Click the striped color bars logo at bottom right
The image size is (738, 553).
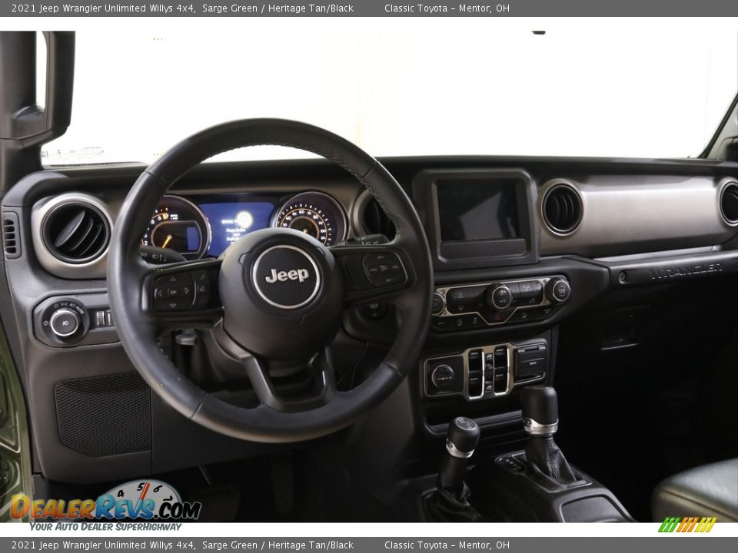coord(687,525)
